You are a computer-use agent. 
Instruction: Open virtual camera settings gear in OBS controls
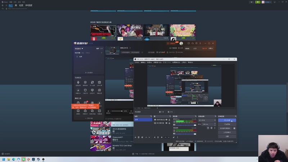click(234, 129)
